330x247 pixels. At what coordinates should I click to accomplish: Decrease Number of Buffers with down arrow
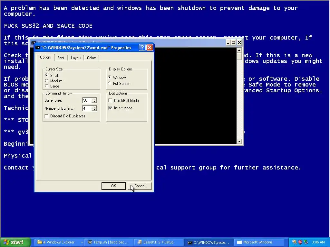tap(94, 110)
